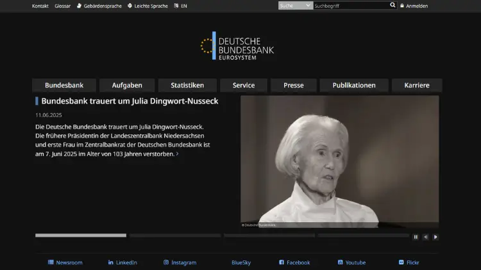
Task: Click the LinkedIn icon
Action: click(x=111, y=262)
